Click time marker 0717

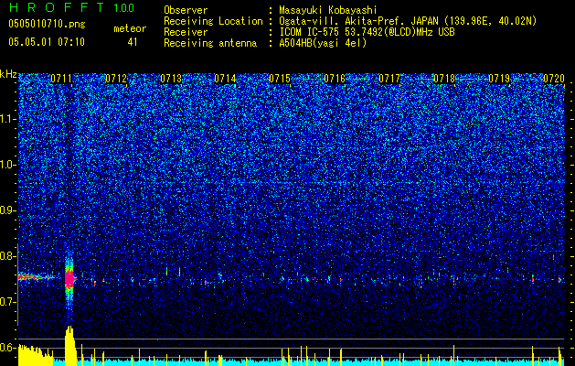(x=389, y=79)
